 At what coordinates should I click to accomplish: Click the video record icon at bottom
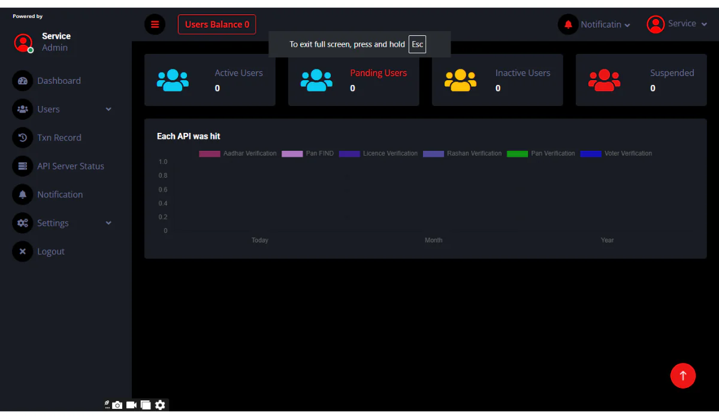[132, 405]
